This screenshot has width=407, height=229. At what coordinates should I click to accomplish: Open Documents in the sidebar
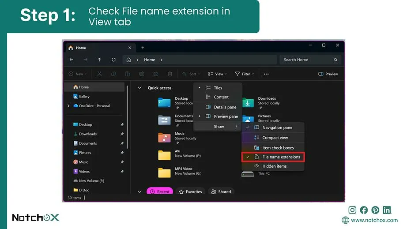(x=85, y=143)
